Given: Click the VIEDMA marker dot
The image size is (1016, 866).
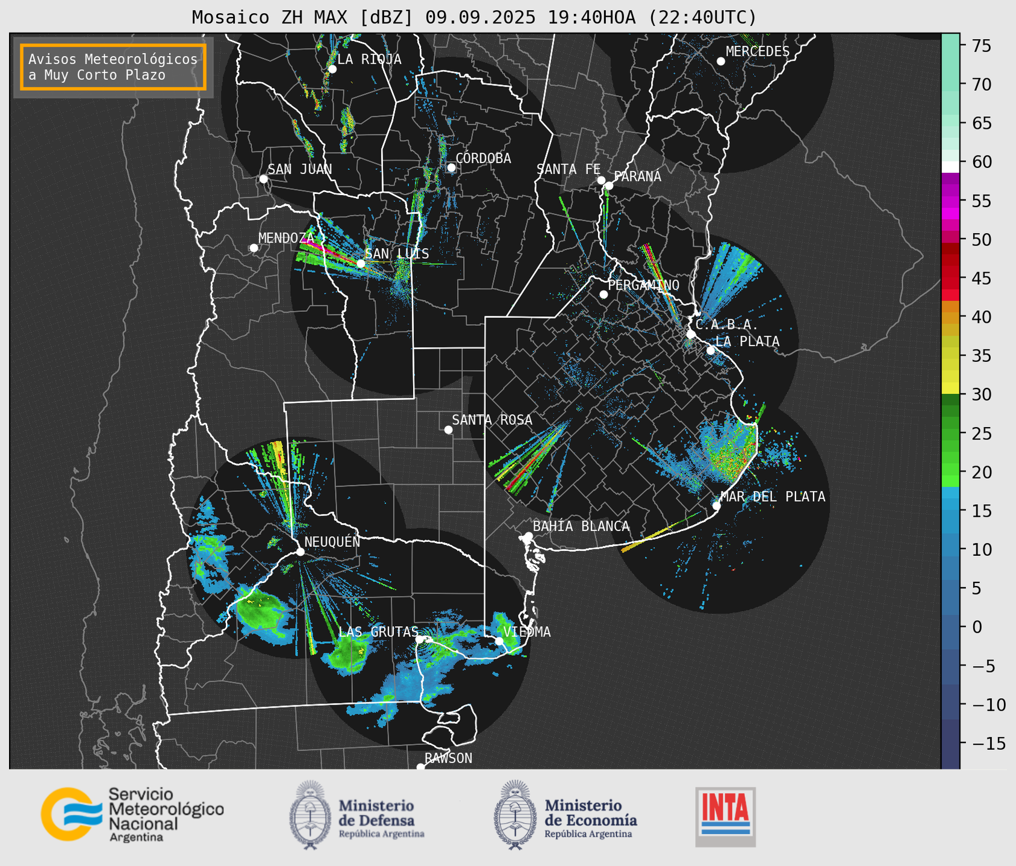Looking at the screenshot, I should coord(499,641).
